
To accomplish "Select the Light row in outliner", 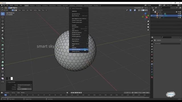I will click(166, 18).
